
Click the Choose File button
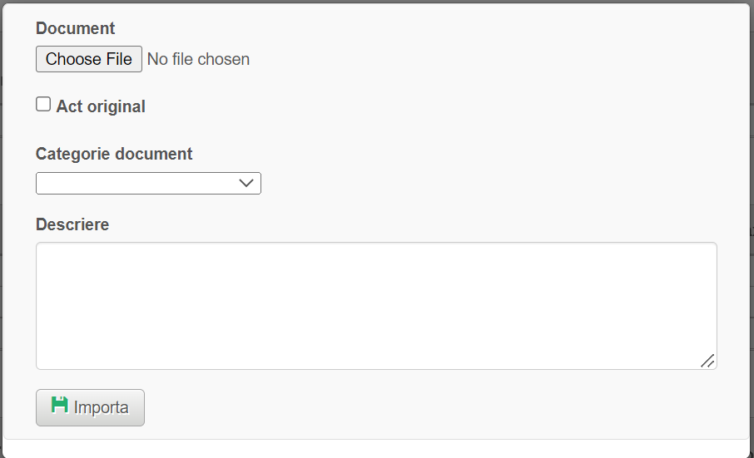tap(89, 59)
